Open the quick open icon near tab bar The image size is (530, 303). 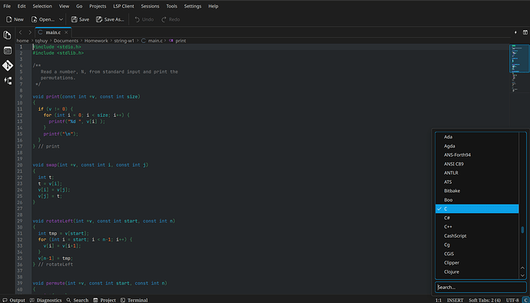tap(515, 32)
